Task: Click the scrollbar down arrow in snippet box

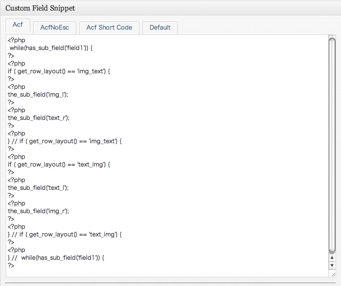Action: pyautogui.click(x=332, y=265)
